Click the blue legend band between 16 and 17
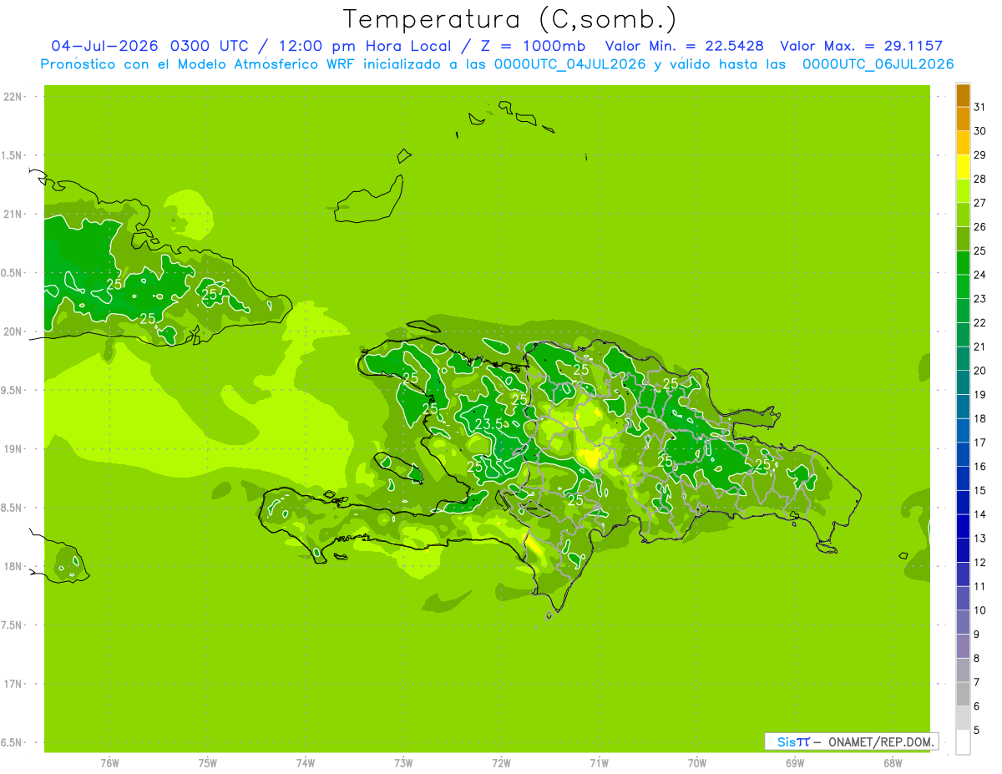This screenshot has width=1002, height=774. click(963, 454)
